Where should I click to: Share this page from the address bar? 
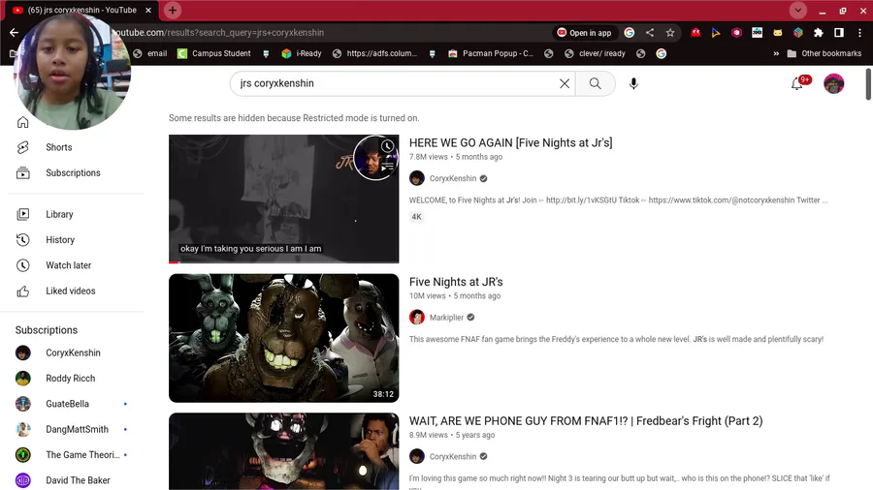click(x=650, y=33)
